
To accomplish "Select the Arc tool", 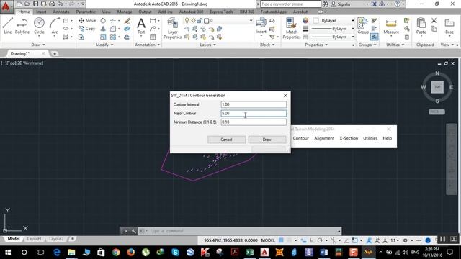I will [x=55, y=26].
